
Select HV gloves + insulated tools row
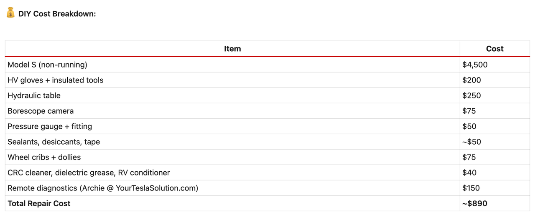coord(55,80)
